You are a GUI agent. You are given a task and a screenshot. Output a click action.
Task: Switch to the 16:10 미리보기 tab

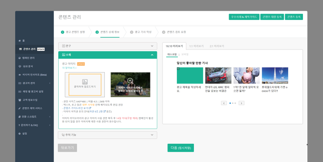[x=174, y=46]
